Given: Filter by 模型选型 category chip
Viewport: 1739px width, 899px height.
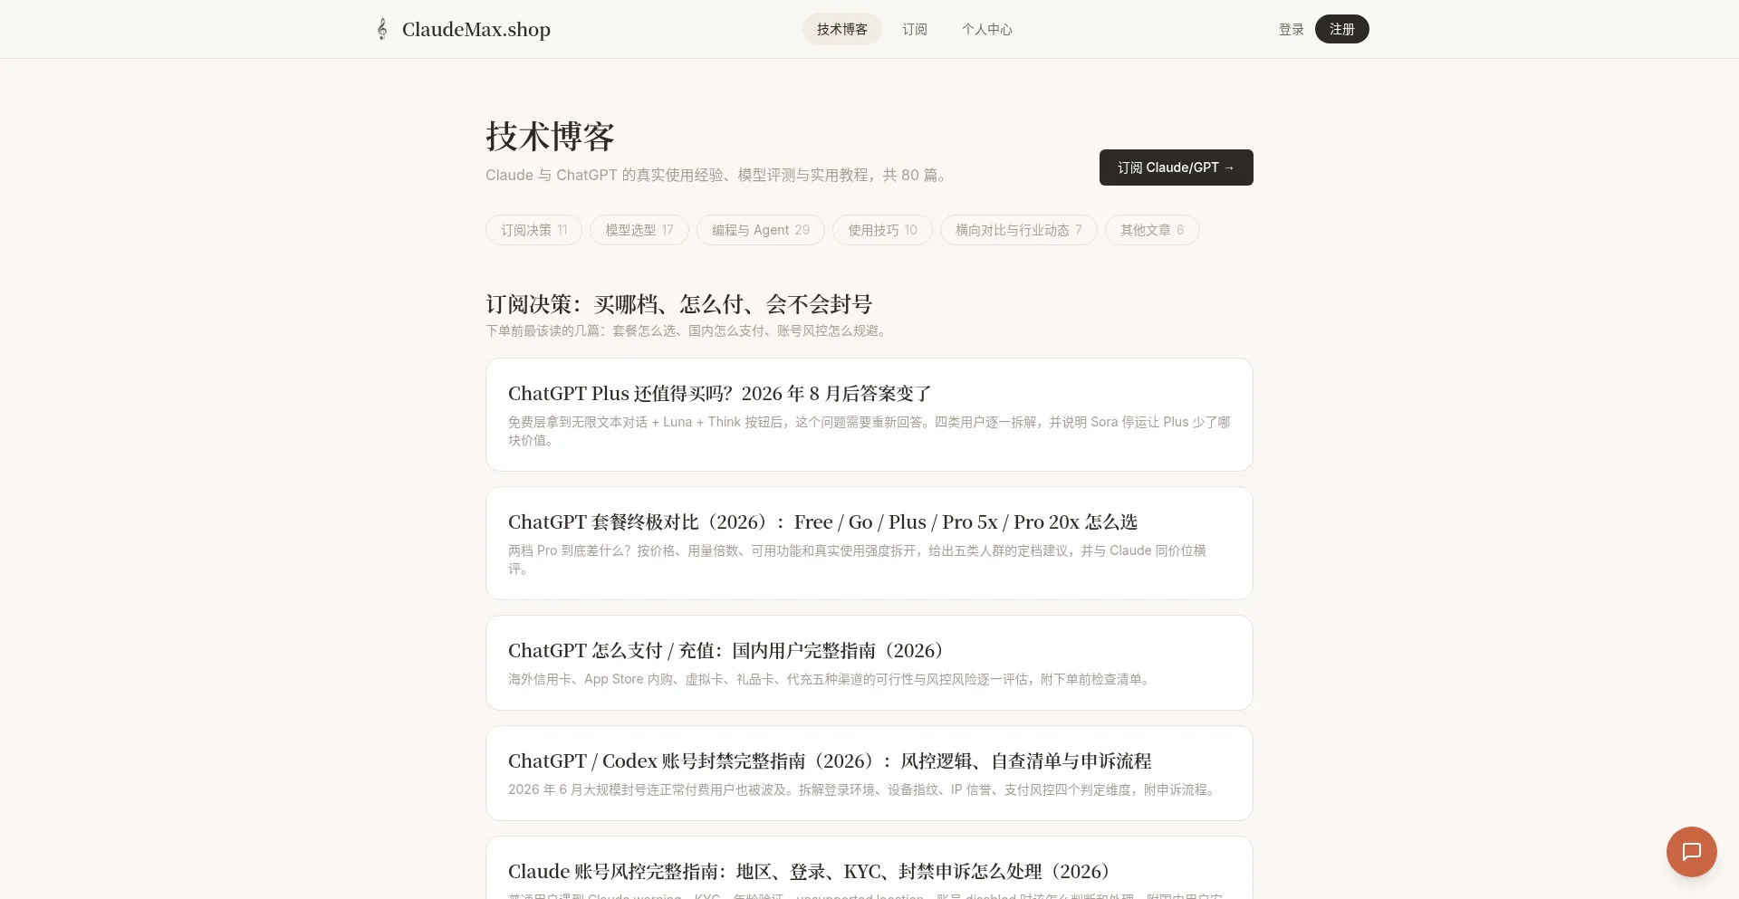Looking at the screenshot, I should [639, 230].
